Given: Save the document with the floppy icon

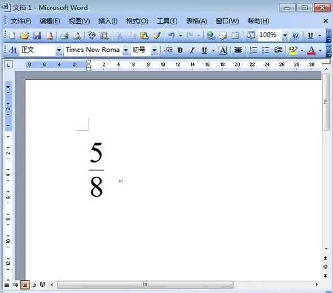Looking at the screenshot, I should (x=37, y=36).
